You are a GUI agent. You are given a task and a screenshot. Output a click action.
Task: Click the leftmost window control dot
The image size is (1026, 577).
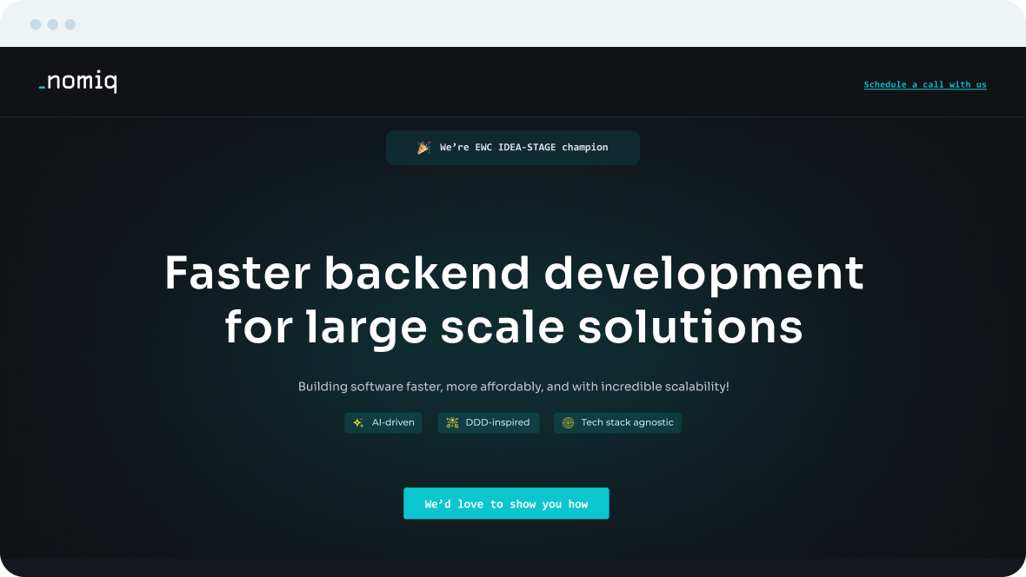click(36, 24)
